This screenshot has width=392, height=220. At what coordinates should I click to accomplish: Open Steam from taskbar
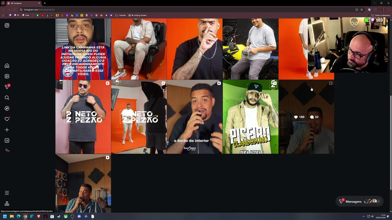(59, 216)
